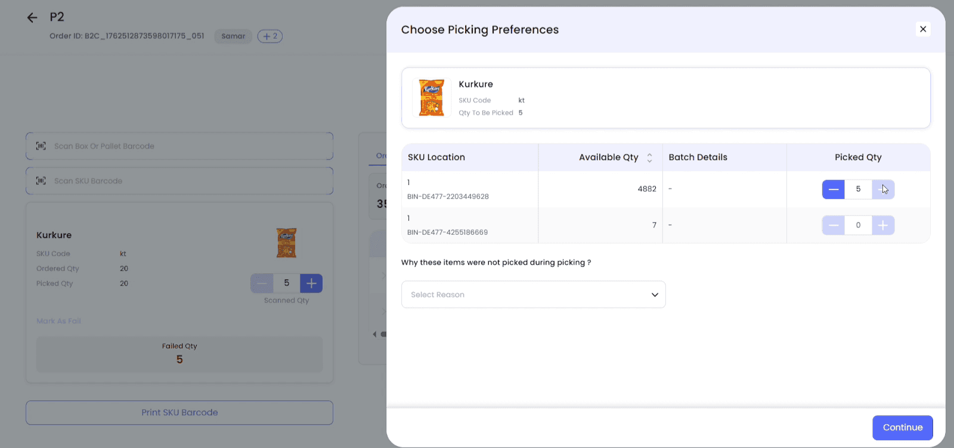Focus the Scan Box Or Pallet Barcode field

click(179, 146)
